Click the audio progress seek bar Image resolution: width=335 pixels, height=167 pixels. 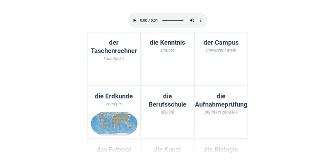coord(173,20)
